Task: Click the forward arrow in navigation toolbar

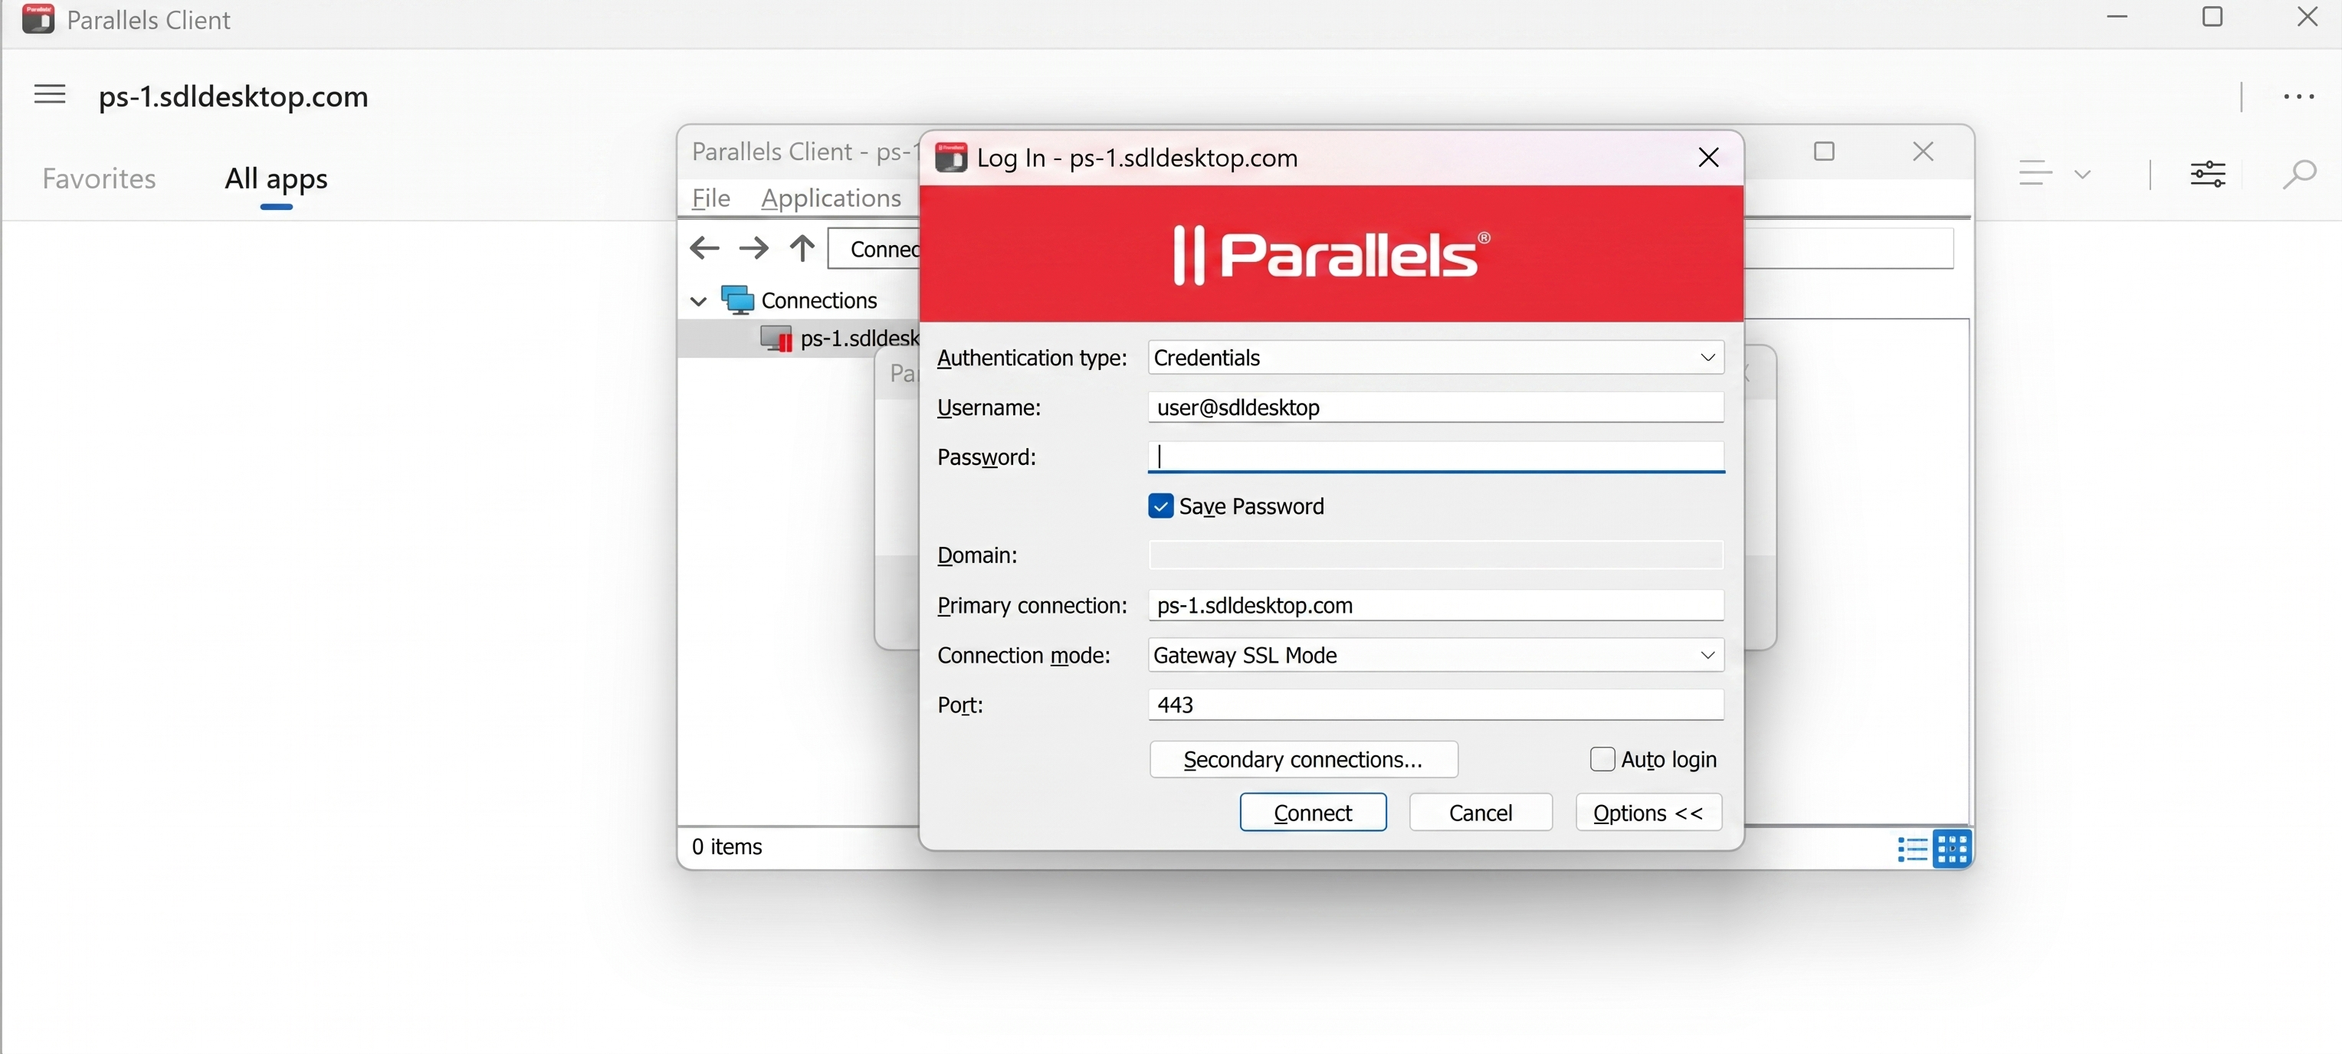Action: click(753, 248)
